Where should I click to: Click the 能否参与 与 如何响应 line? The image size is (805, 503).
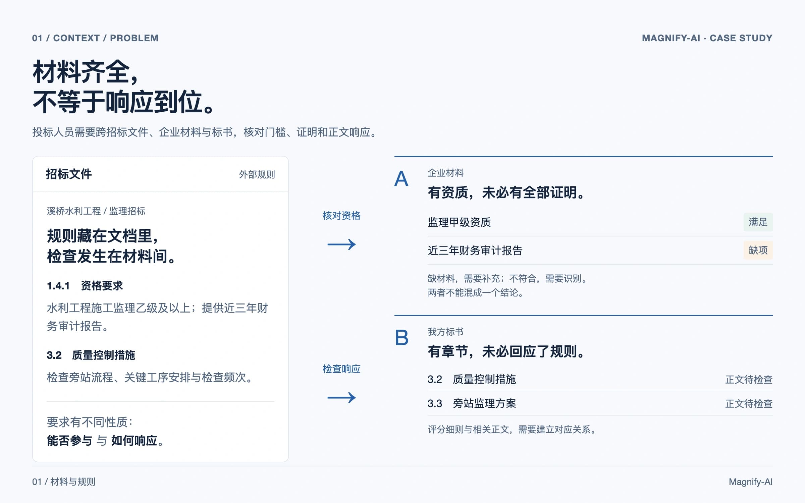[105, 441]
